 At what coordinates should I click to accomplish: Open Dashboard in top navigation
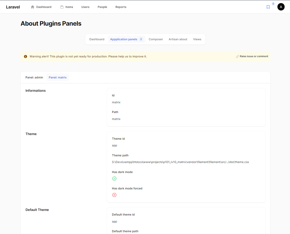click(44, 7)
